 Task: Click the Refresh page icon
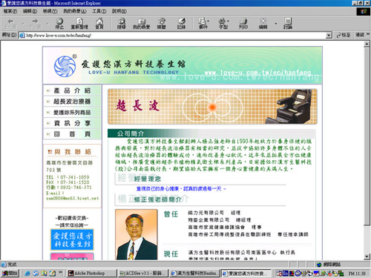(x=79, y=23)
